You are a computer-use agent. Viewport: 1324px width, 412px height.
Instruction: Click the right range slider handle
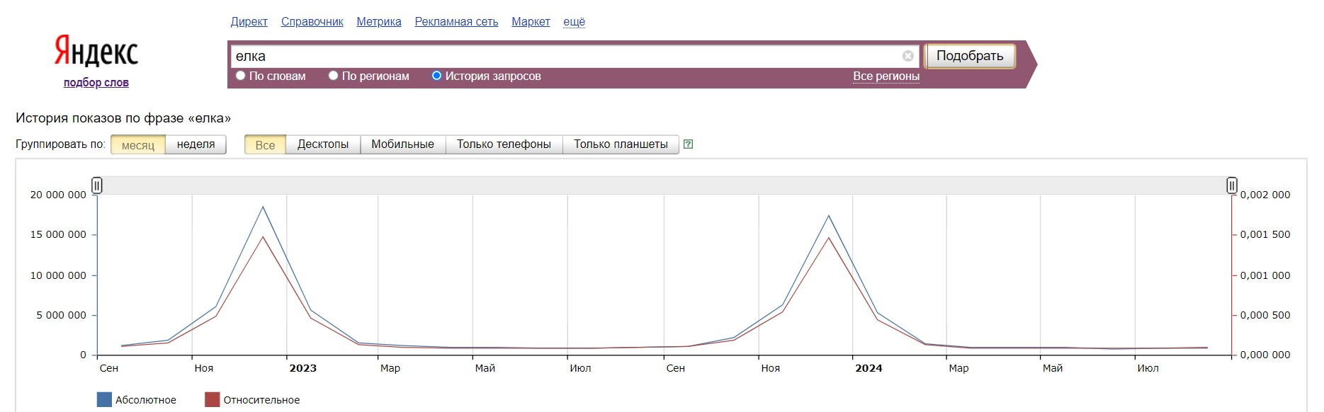coord(1232,185)
